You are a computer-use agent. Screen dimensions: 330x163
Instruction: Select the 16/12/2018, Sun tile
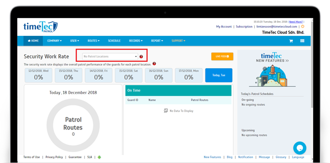tap(159, 75)
